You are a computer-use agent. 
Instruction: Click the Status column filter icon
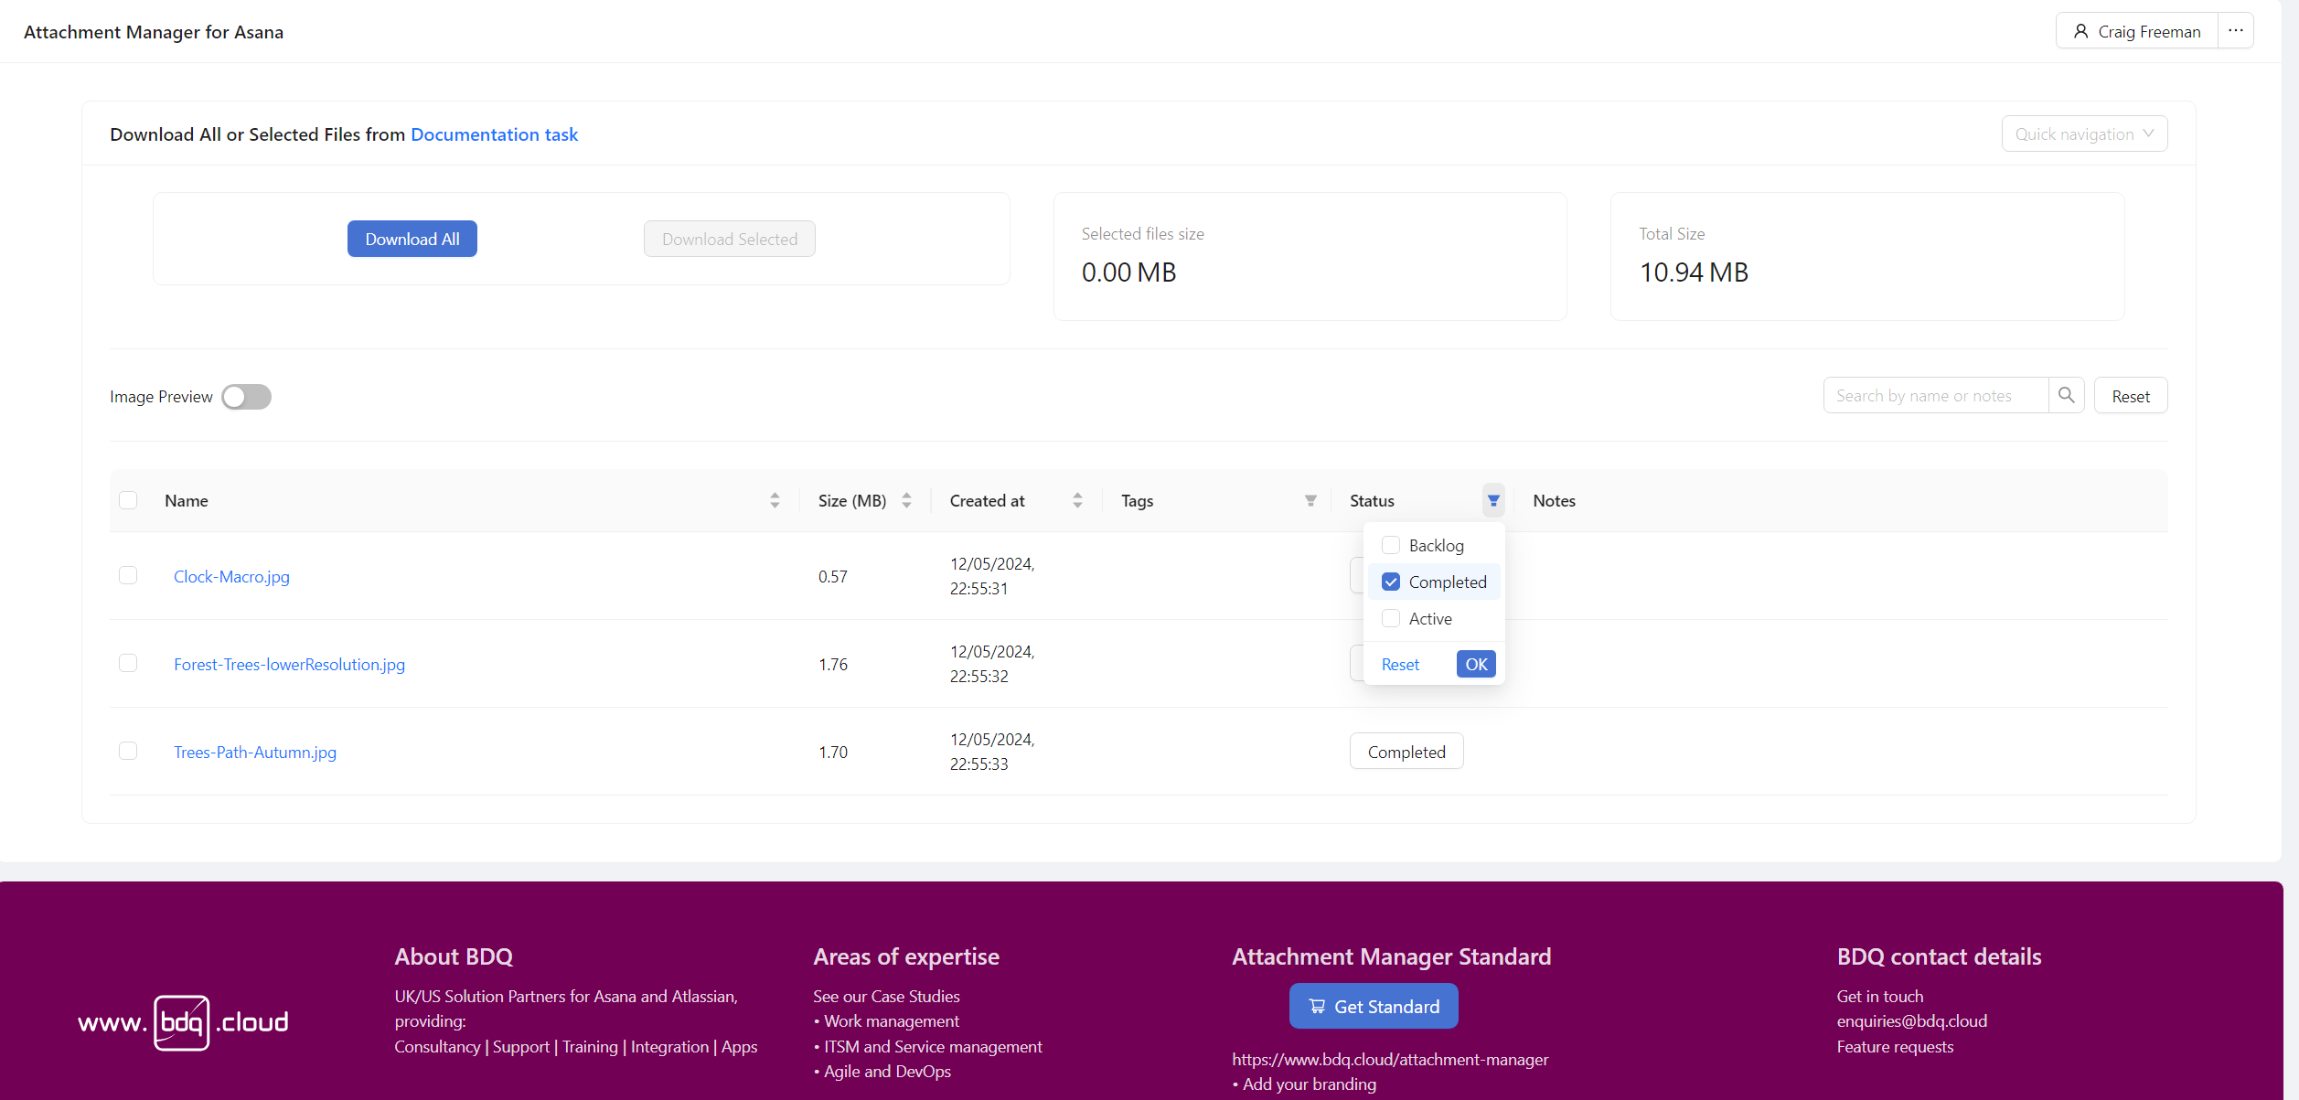(1492, 500)
